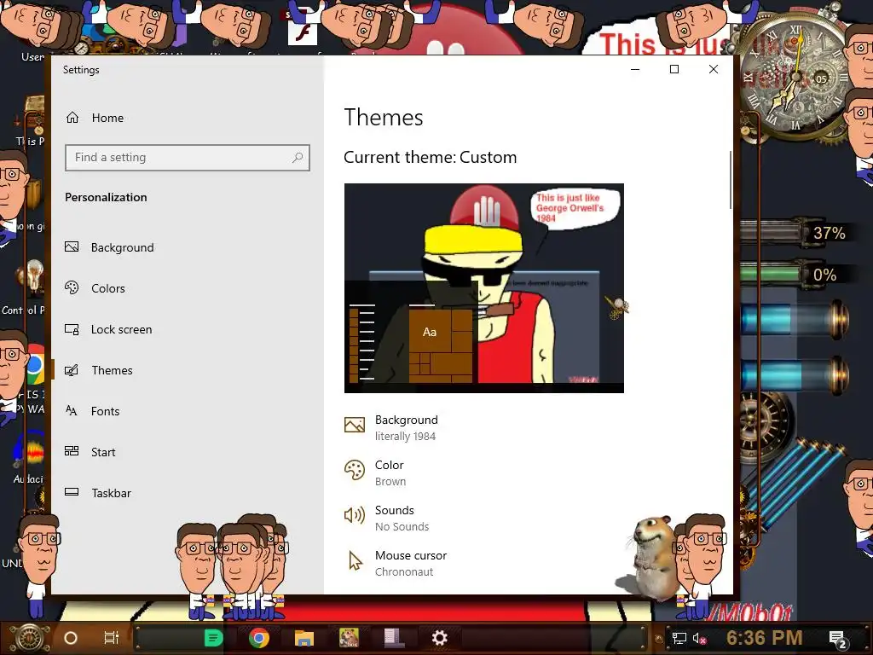
Task: Open Mouse cursor 'Chrononaut' option
Action: (396, 563)
